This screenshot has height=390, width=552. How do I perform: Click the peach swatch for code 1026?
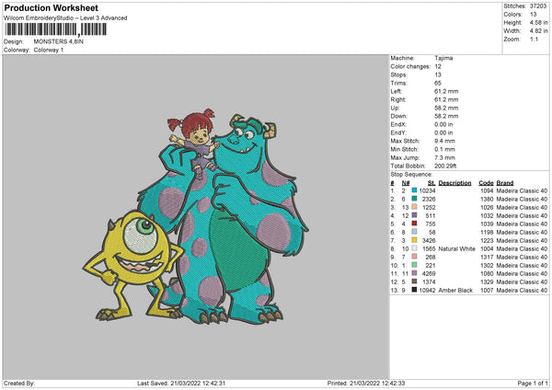[414, 207]
